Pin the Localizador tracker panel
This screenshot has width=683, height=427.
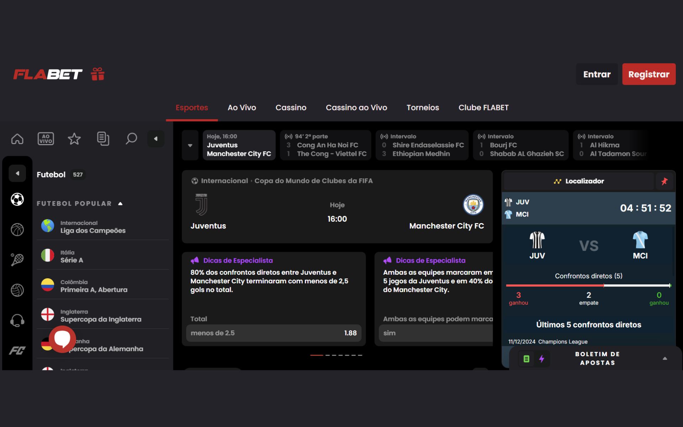click(664, 181)
